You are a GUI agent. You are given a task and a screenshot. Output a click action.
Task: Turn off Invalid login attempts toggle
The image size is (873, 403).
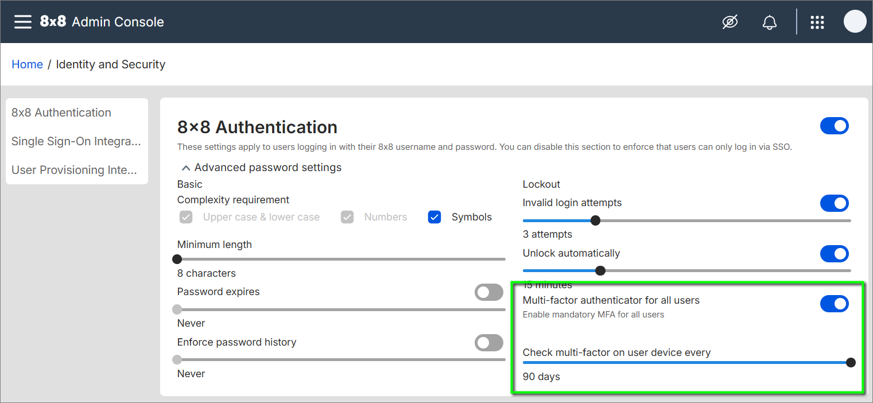coord(834,203)
